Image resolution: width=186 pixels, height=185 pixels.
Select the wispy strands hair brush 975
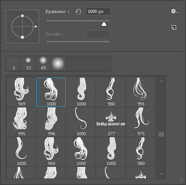(141, 122)
